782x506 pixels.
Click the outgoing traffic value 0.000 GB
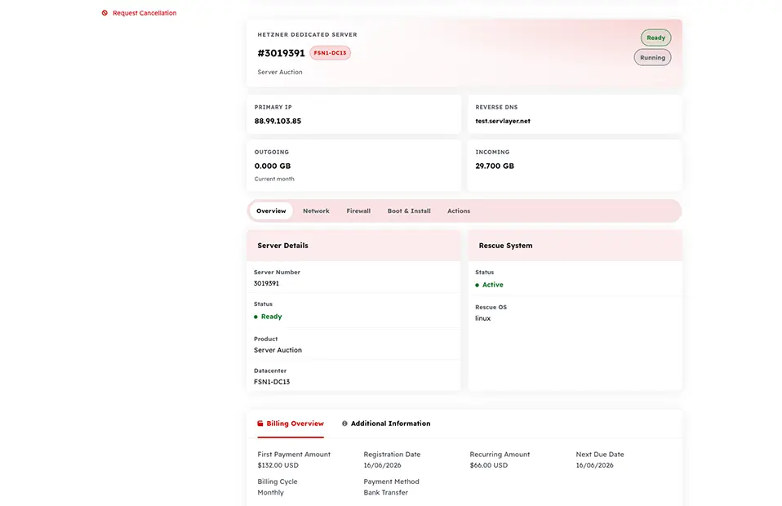coord(273,166)
